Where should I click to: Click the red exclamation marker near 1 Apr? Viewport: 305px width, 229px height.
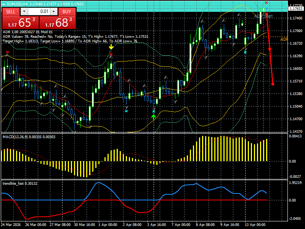tap(111, 54)
